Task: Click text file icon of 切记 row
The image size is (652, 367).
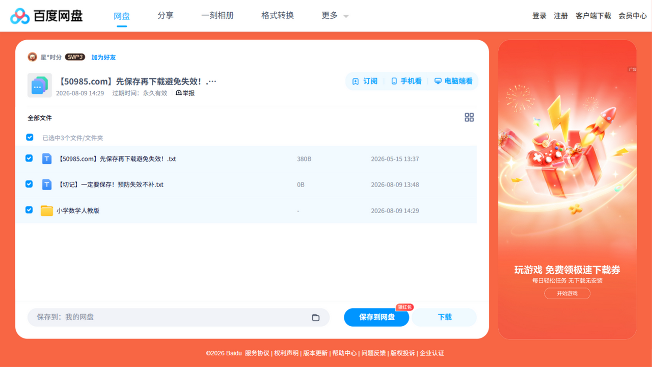Action: 46,185
